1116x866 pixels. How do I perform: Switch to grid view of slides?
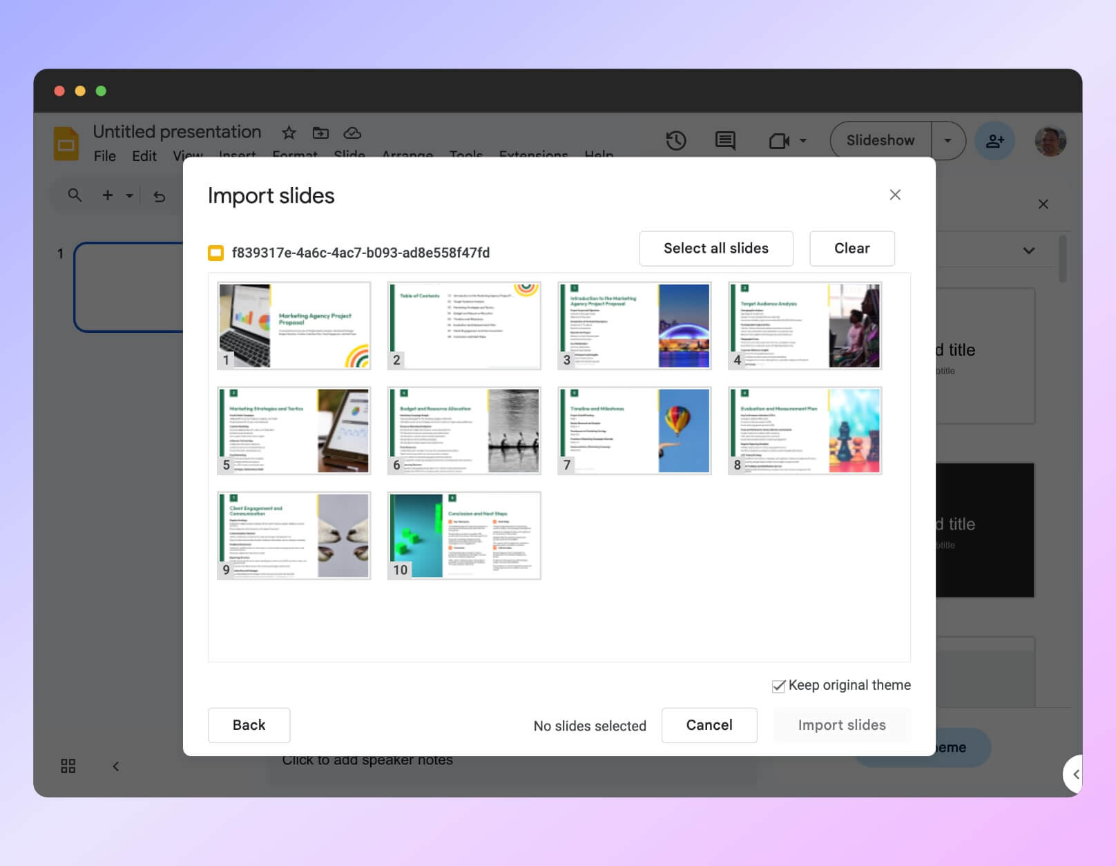point(68,766)
